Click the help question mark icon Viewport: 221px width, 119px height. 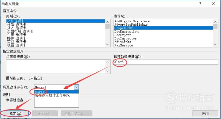click(x=200, y=3)
